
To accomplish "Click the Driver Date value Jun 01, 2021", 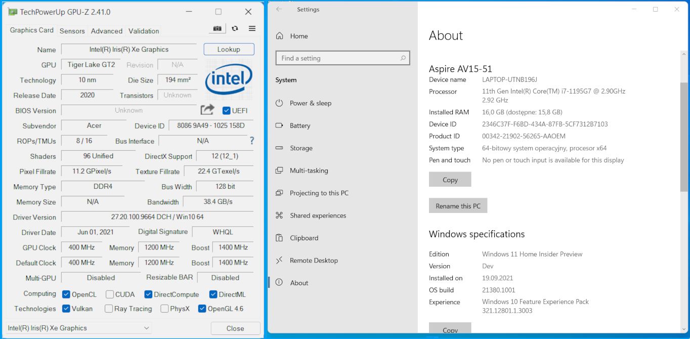I will (96, 232).
